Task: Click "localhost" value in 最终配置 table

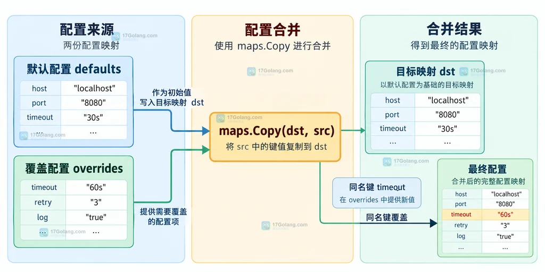Action: [507, 194]
